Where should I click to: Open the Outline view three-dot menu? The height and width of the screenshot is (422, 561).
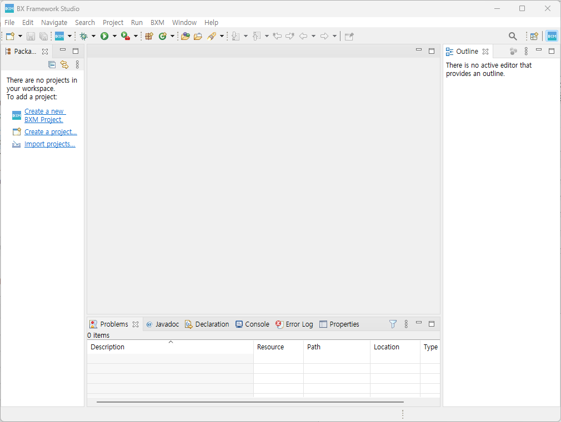click(526, 51)
